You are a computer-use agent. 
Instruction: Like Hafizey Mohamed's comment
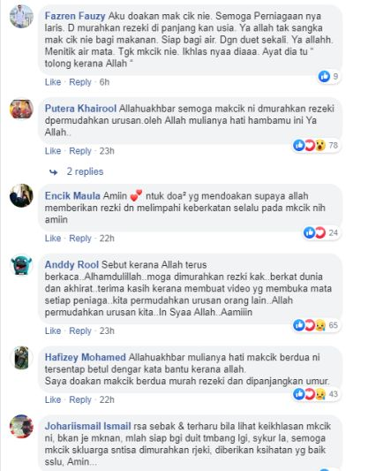tap(53, 399)
